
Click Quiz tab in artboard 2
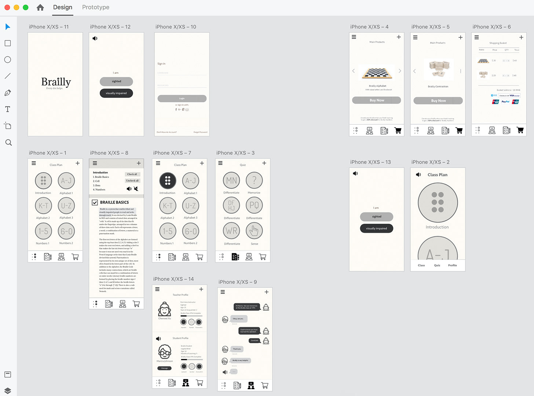(437, 265)
